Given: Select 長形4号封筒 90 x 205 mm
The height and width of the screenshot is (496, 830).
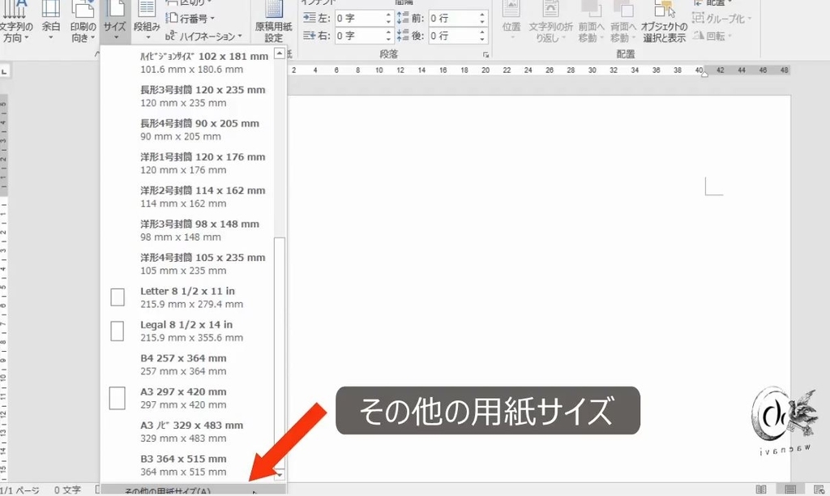Looking at the screenshot, I should (x=187, y=130).
